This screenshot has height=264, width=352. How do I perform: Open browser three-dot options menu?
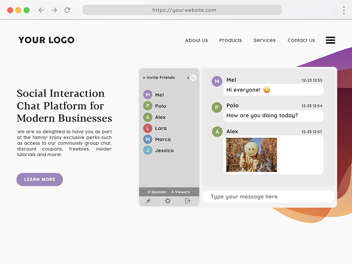click(344, 10)
